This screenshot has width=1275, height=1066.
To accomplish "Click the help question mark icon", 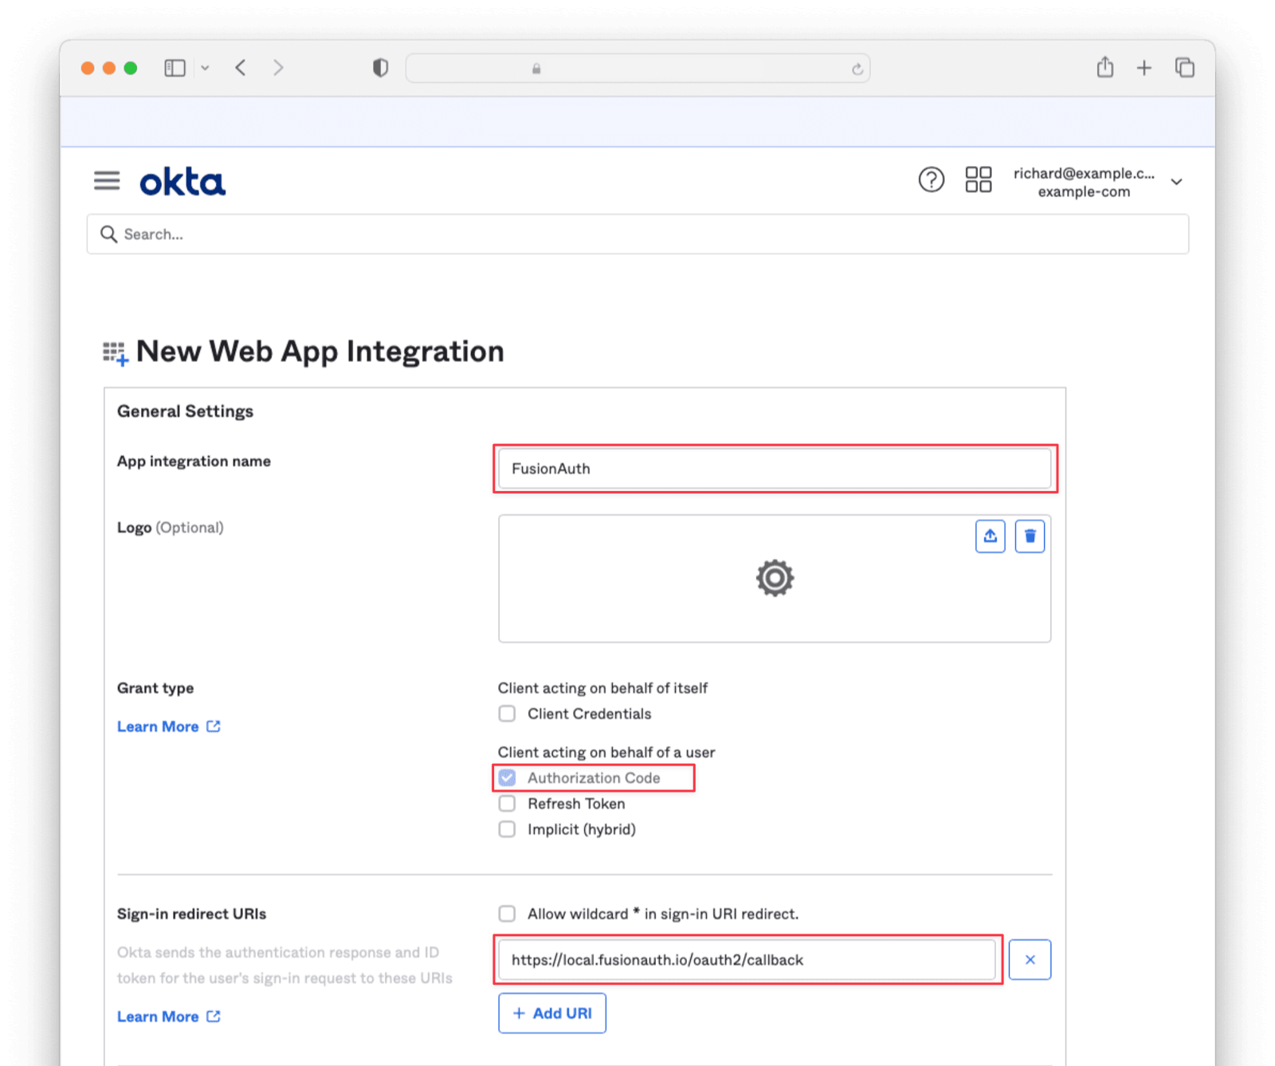I will [x=931, y=180].
